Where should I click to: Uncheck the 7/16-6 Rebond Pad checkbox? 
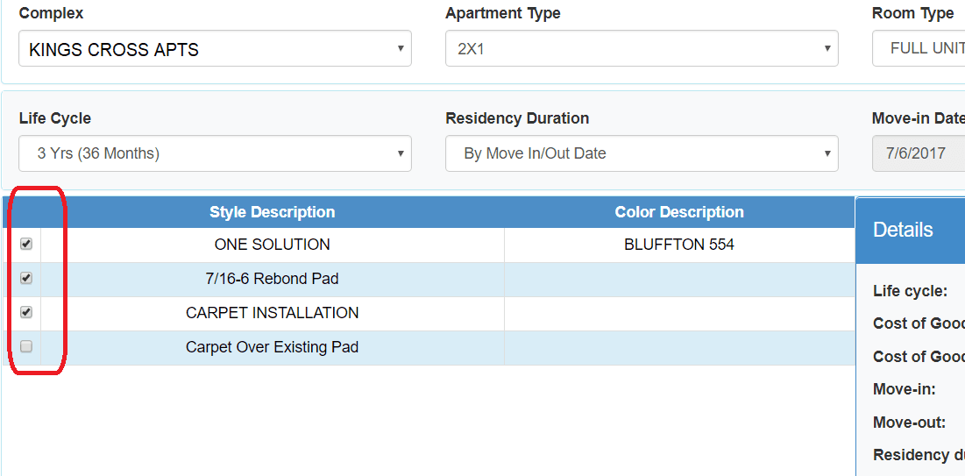[26, 279]
